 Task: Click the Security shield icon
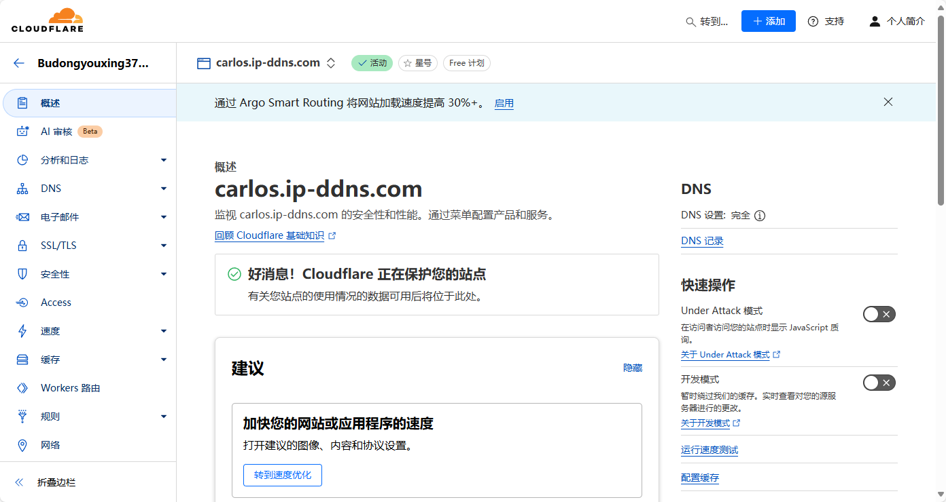(x=22, y=274)
